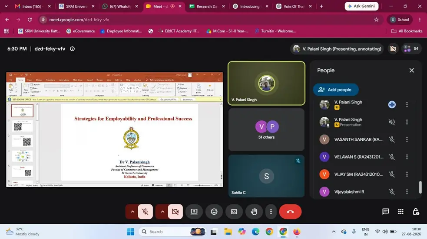
Task: Open options for V. Palani Singh speaker row
Action: click(407, 104)
